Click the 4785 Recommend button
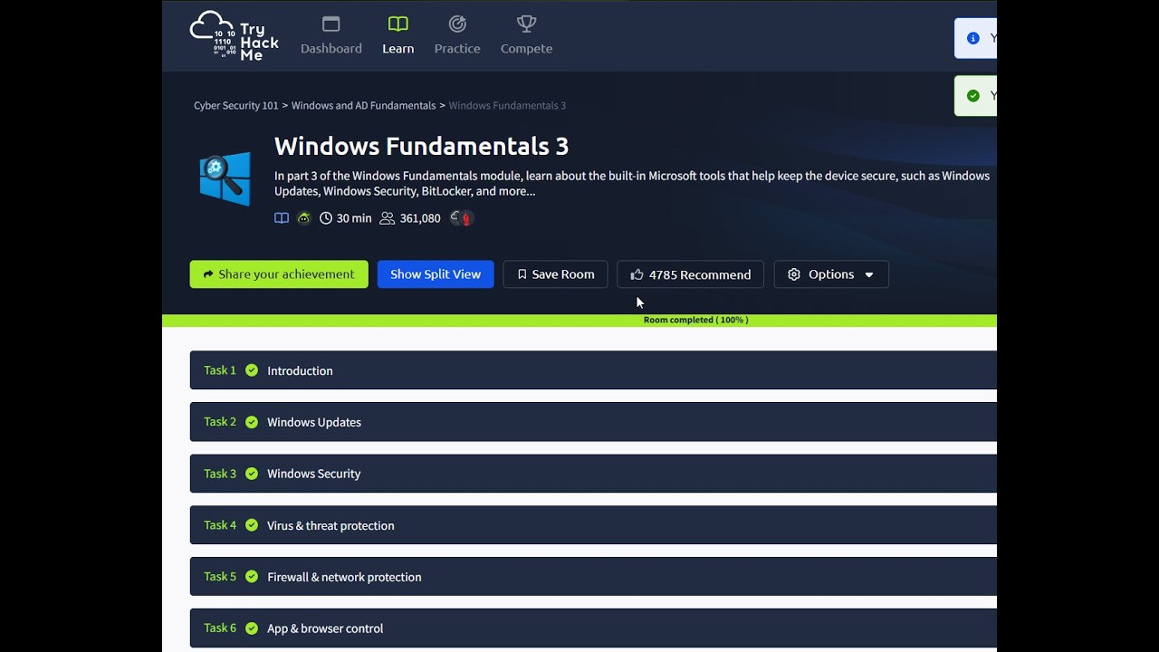This screenshot has height=652, width=1159. click(690, 274)
